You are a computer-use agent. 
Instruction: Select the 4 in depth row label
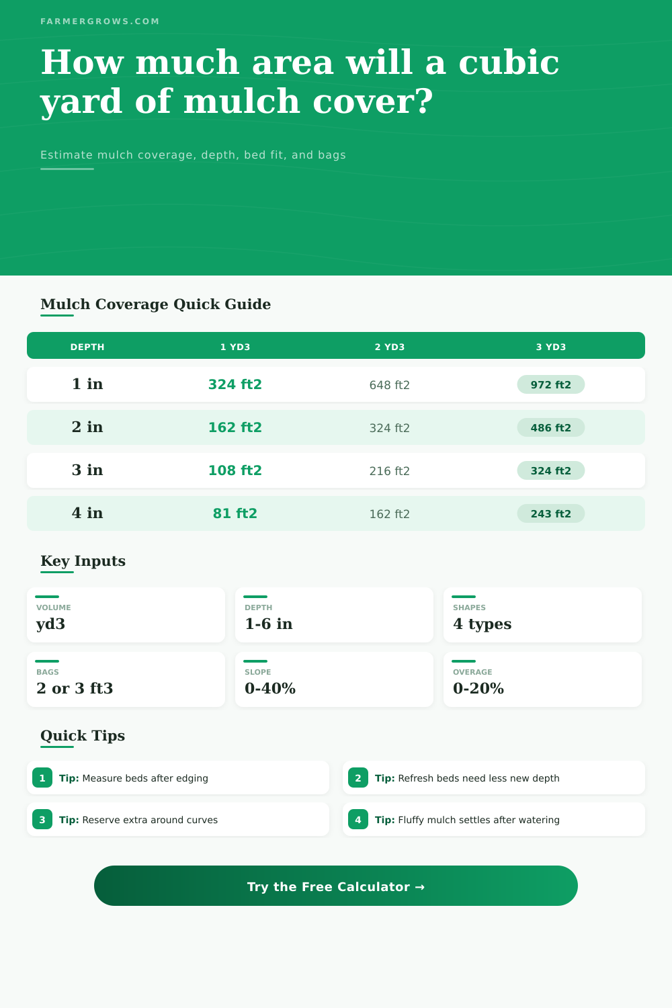point(87,513)
